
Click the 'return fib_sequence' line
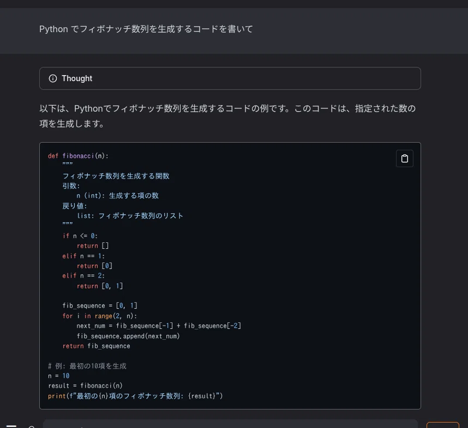[x=96, y=346]
